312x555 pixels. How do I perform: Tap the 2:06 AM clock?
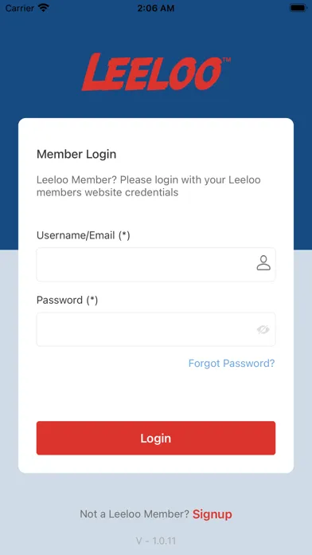(156, 8)
